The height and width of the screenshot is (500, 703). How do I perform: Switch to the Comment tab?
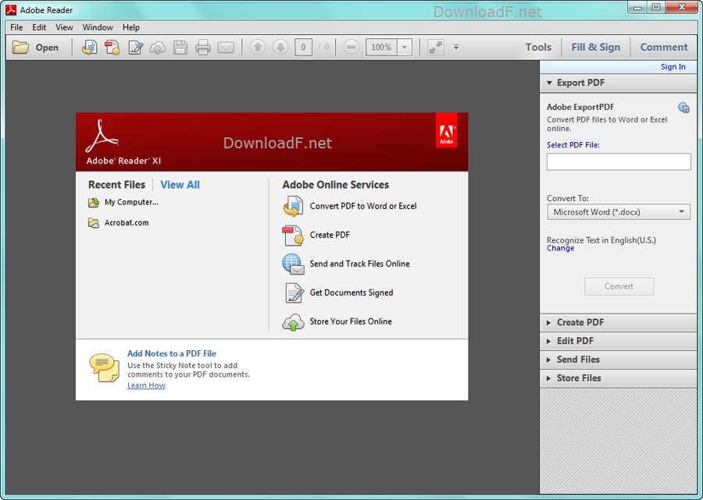coord(663,47)
